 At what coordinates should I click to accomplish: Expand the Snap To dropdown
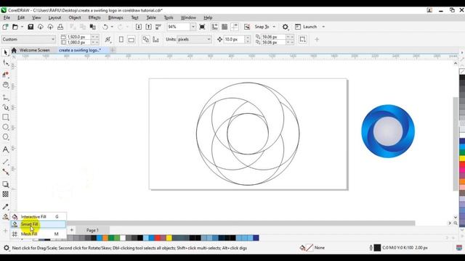[274, 27]
